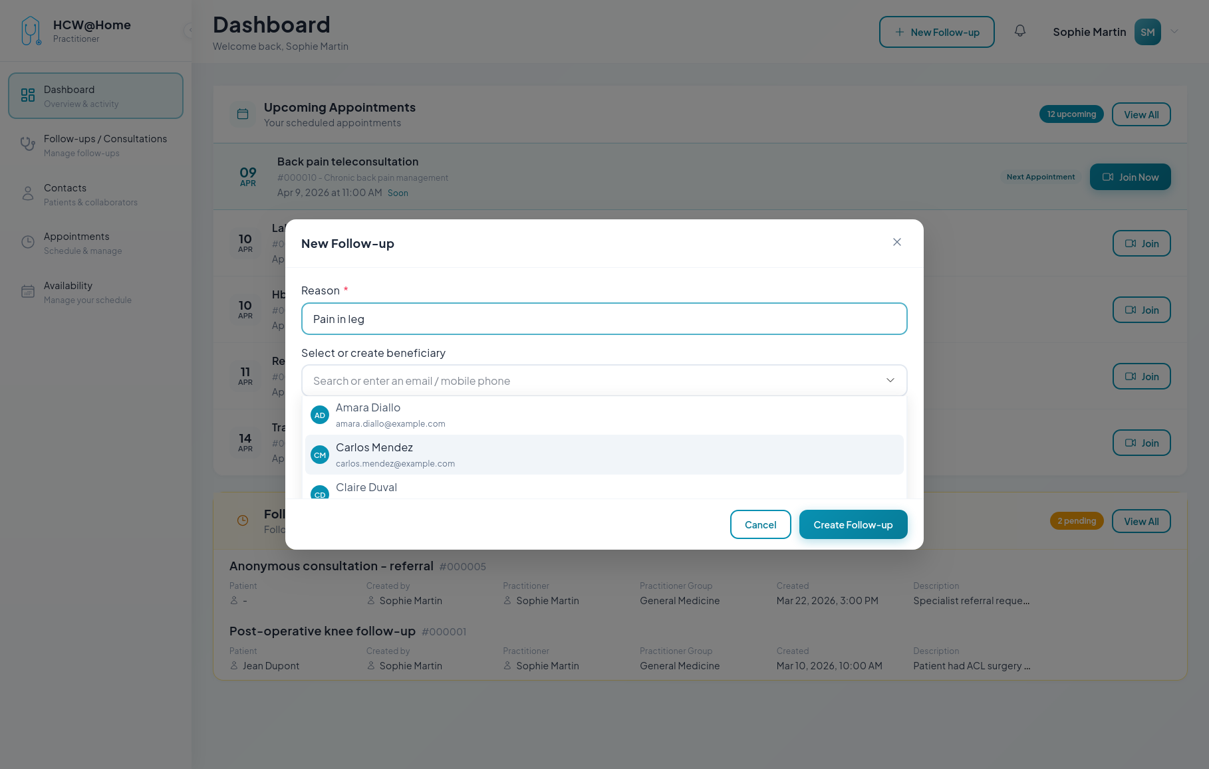The image size is (1209, 769).
Task: Click the Follow-ups clock icon
Action: click(243, 520)
